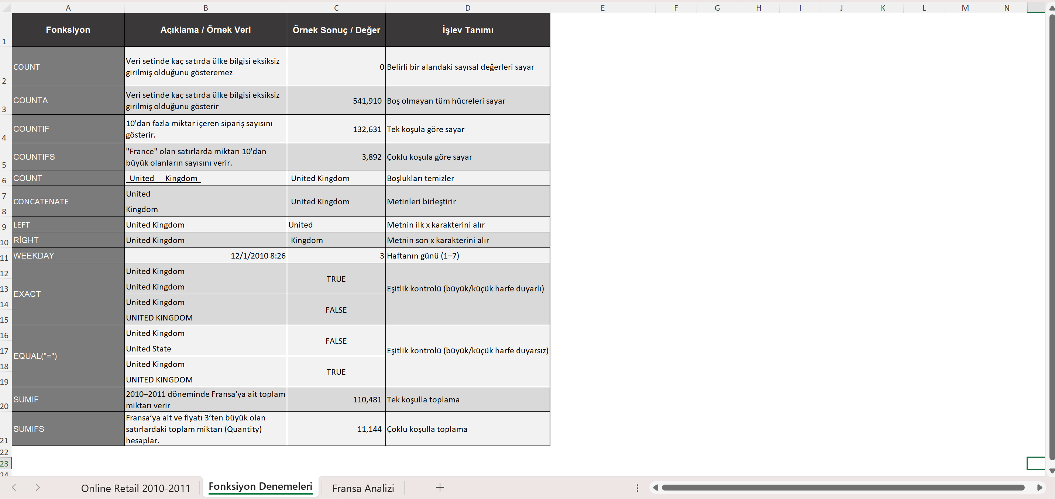Click the Çoklu koşulla toplama cell
1055x499 pixels.
[x=468, y=429]
